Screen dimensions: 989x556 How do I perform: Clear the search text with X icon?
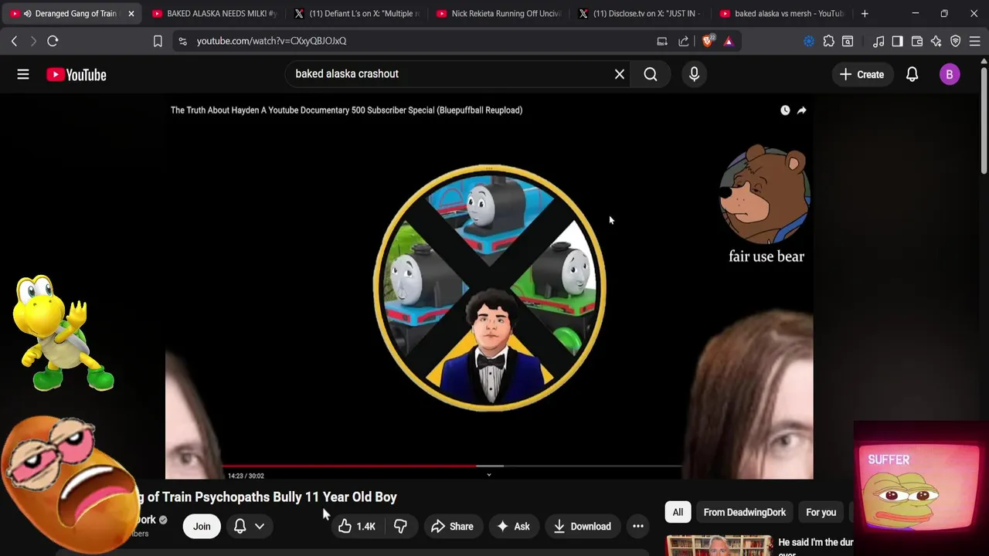pos(620,74)
